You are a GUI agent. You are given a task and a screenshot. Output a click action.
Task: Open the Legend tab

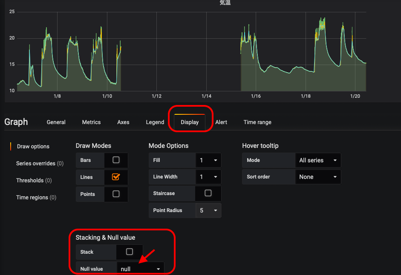pyautogui.click(x=155, y=122)
